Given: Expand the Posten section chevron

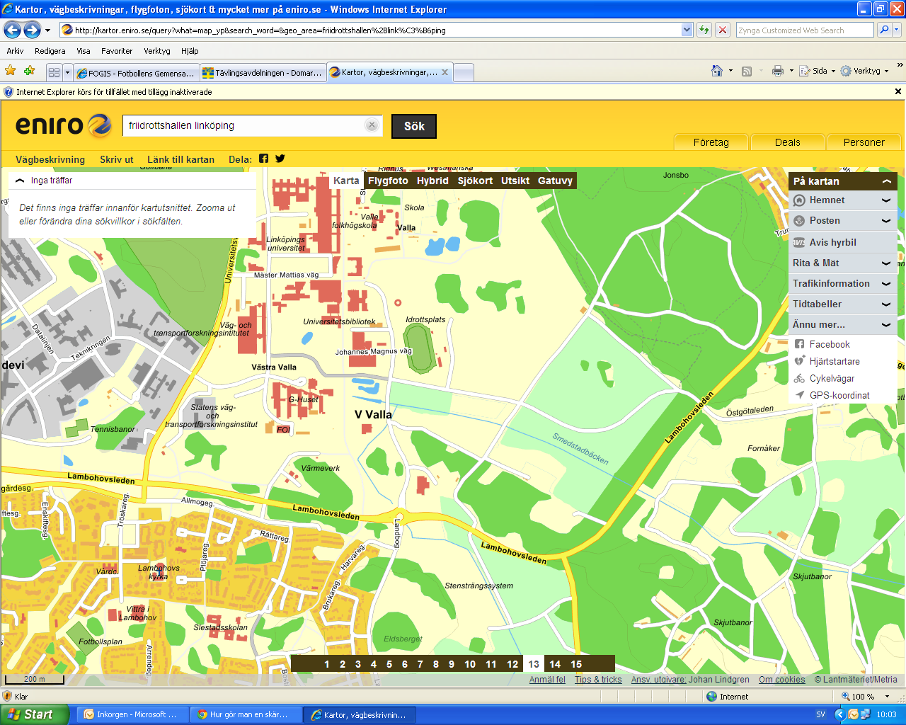Looking at the screenshot, I should tap(886, 221).
